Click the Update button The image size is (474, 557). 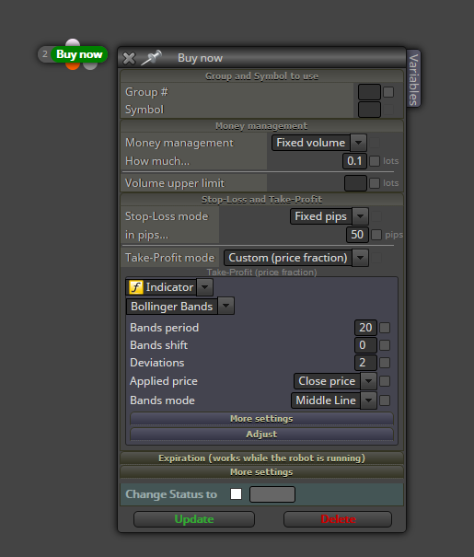[x=194, y=519]
